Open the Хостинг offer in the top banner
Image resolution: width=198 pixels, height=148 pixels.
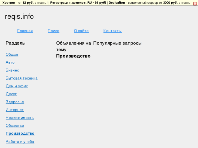tap(9, 3)
